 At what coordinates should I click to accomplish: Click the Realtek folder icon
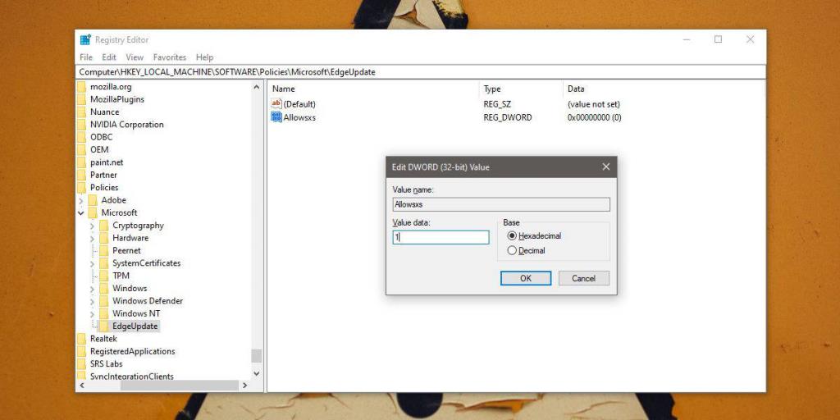pos(81,339)
